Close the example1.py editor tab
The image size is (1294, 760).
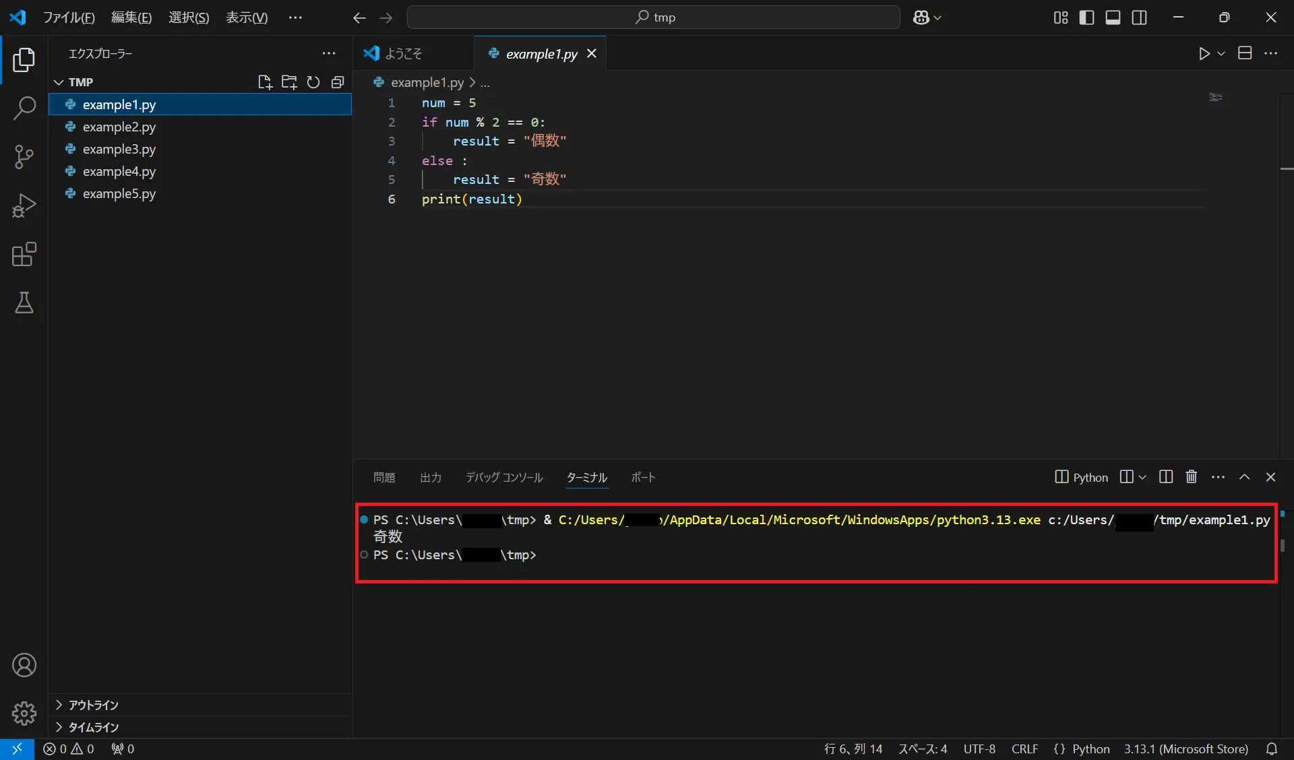point(592,53)
